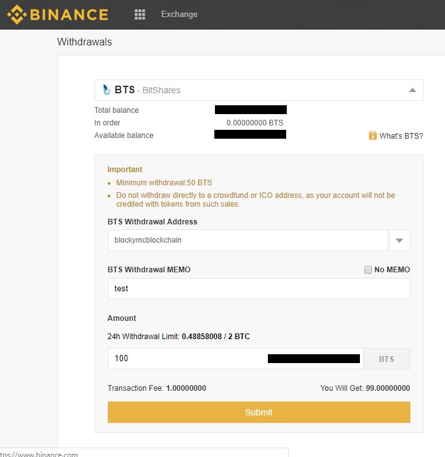Click the What's BTS info icon

pyautogui.click(x=373, y=136)
